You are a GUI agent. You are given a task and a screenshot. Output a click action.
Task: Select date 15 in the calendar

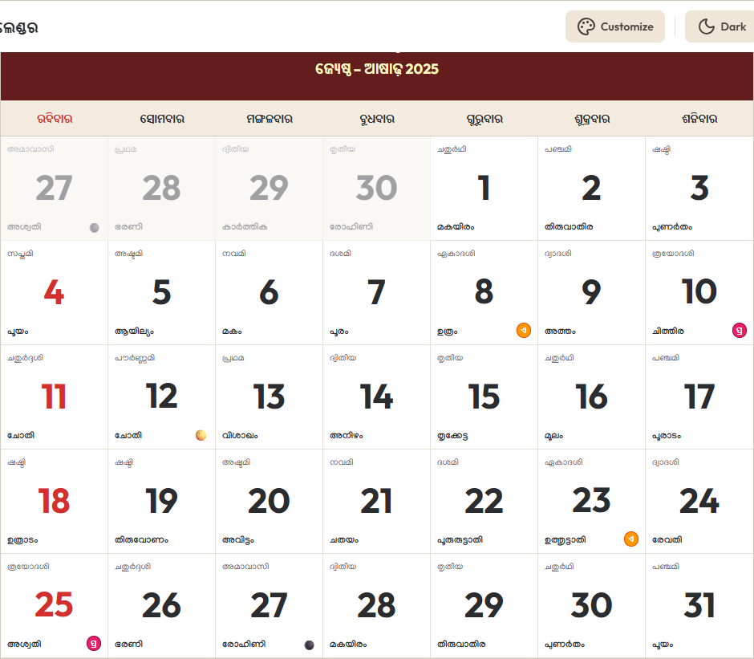pos(484,397)
